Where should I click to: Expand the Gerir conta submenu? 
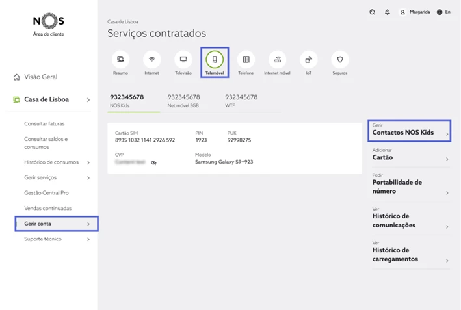coord(88,224)
